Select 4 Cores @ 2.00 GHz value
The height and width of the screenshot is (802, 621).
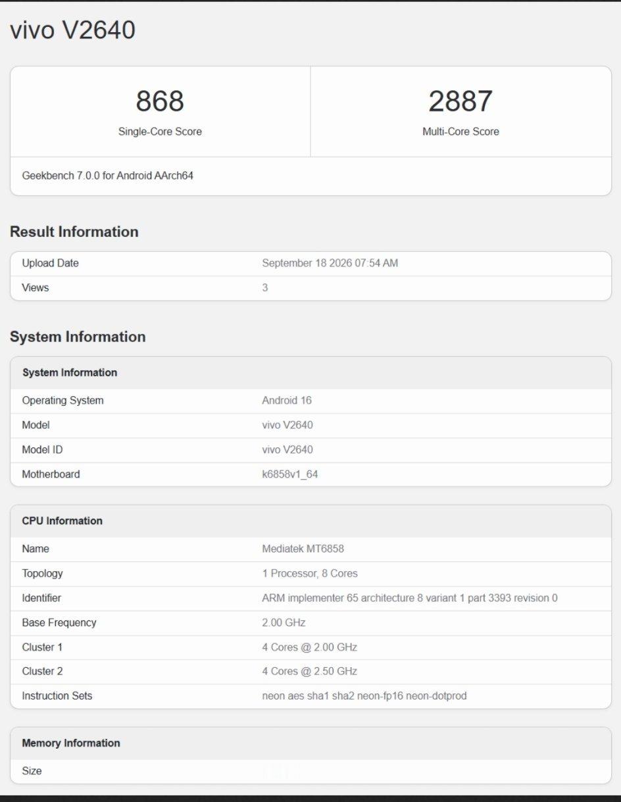click(309, 647)
